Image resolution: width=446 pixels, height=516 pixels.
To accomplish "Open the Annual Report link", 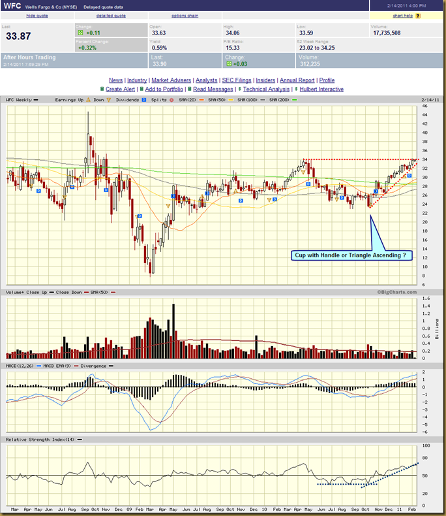I will click(x=297, y=80).
